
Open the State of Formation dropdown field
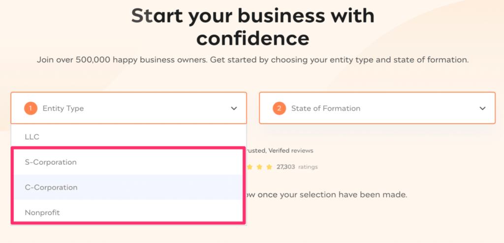[377, 108]
